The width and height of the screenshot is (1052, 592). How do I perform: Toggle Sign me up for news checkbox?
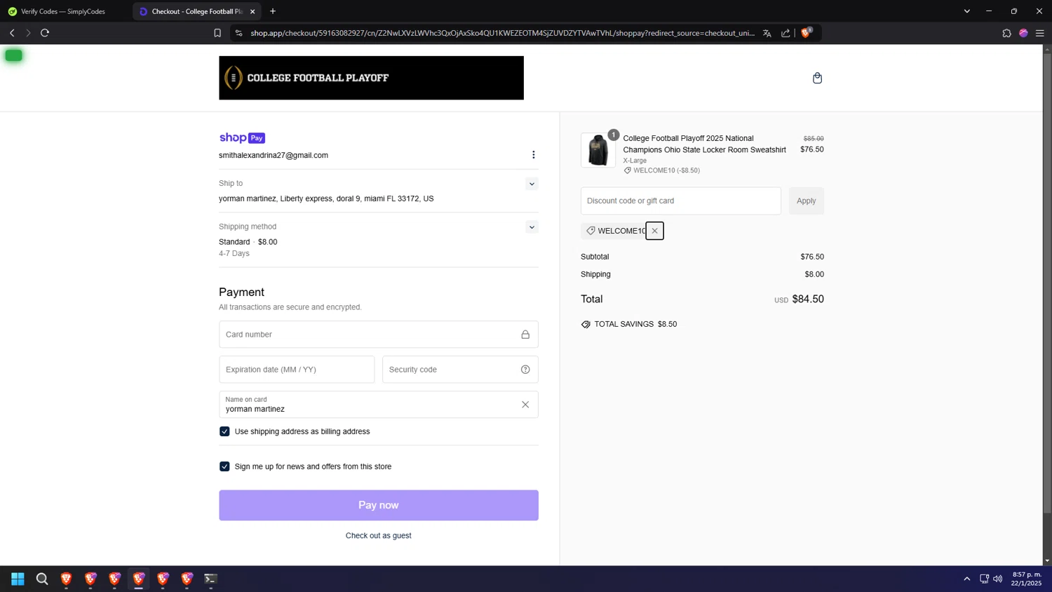click(x=224, y=466)
